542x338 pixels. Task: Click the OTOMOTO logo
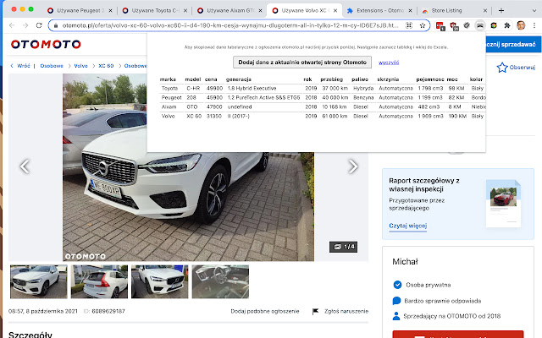46,44
